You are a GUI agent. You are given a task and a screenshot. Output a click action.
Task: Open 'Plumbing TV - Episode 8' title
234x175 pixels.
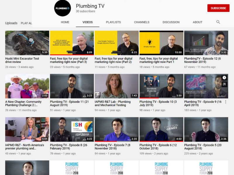69,147
